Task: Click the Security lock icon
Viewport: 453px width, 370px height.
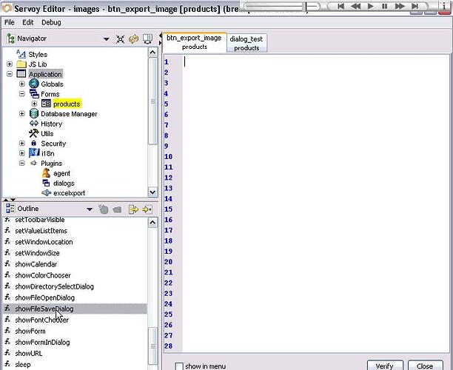Action: pyautogui.click(x=34, y=144)
